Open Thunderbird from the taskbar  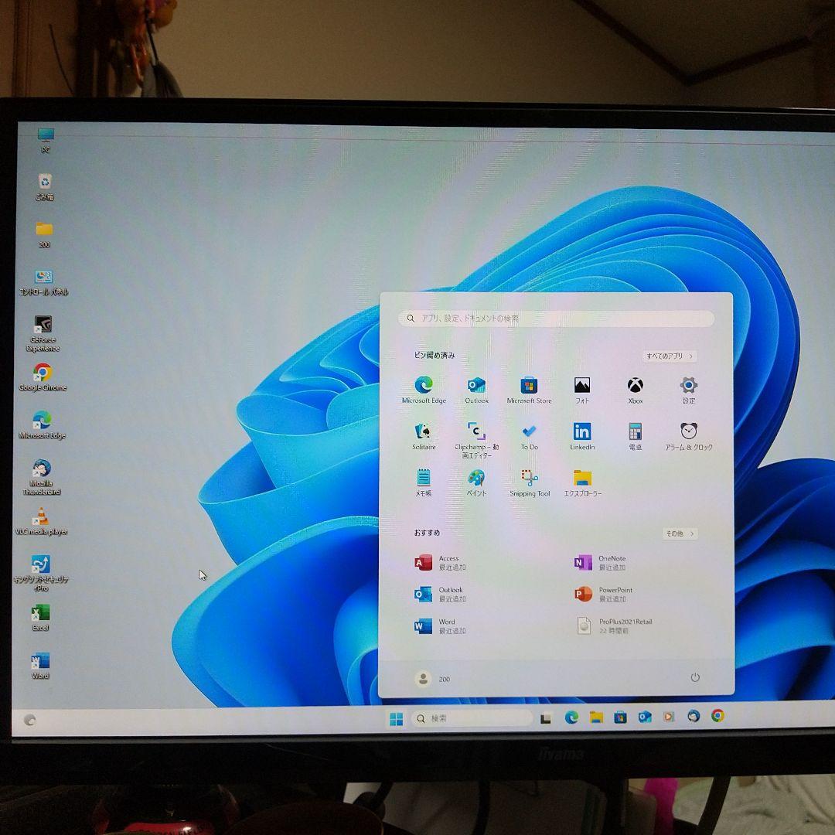693,716
